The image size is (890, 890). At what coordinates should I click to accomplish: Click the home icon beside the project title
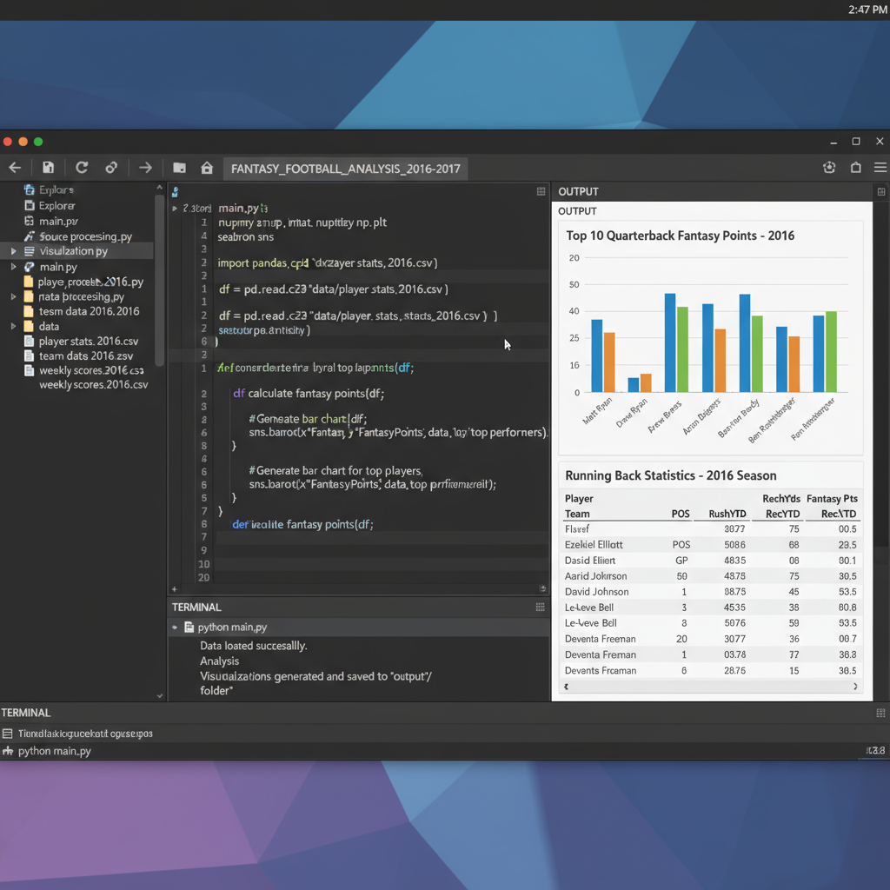(207, 168)
